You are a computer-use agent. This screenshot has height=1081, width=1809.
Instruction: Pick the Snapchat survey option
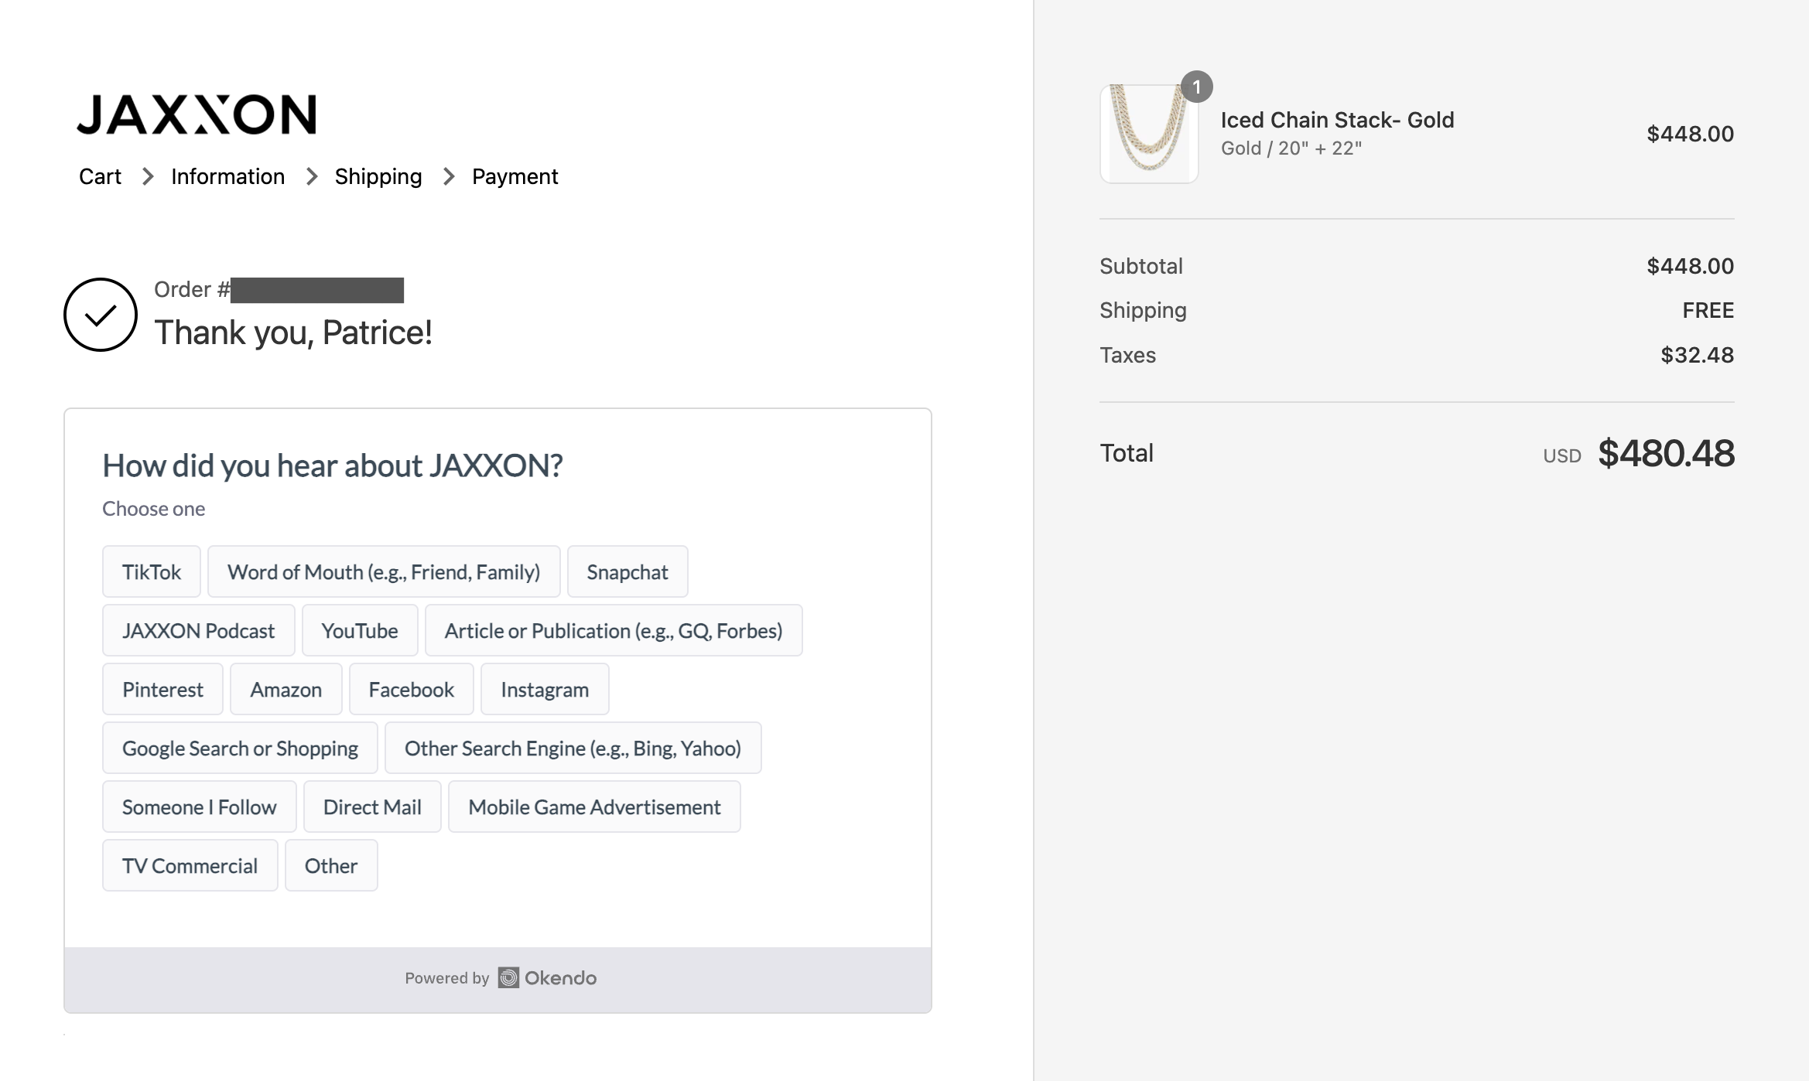coord(628,572)
